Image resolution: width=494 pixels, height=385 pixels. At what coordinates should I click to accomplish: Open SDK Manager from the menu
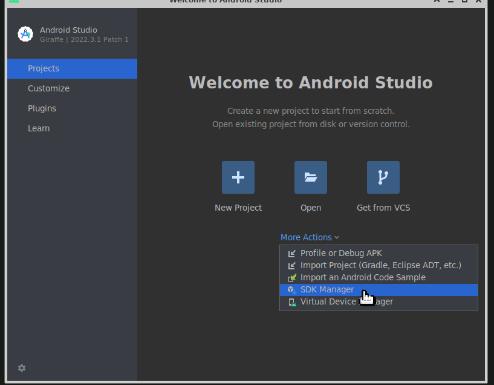(x=379, y=290)
